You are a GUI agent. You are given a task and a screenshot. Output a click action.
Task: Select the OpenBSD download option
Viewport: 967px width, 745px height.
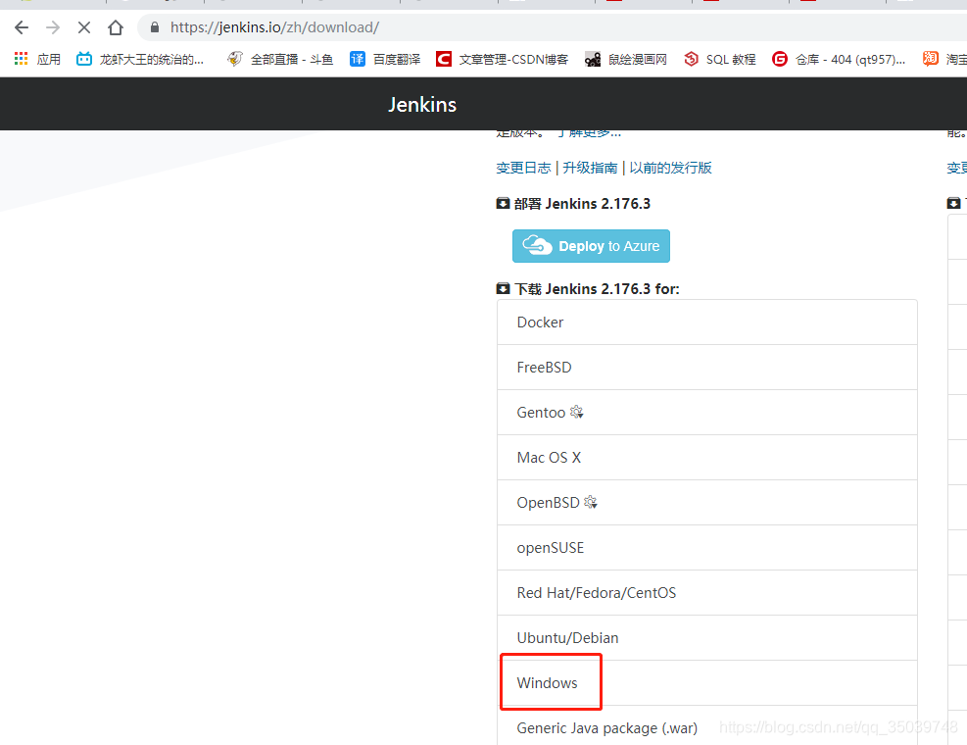pos(707,503)
